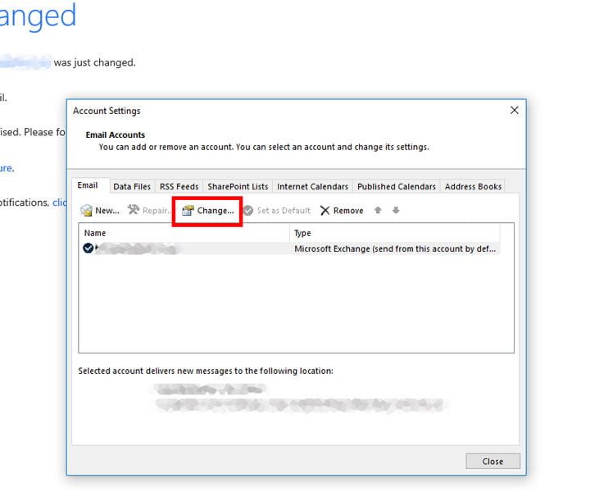Click the Repair... label
This screenshot has height=492, width=590.
click(157, 211)
